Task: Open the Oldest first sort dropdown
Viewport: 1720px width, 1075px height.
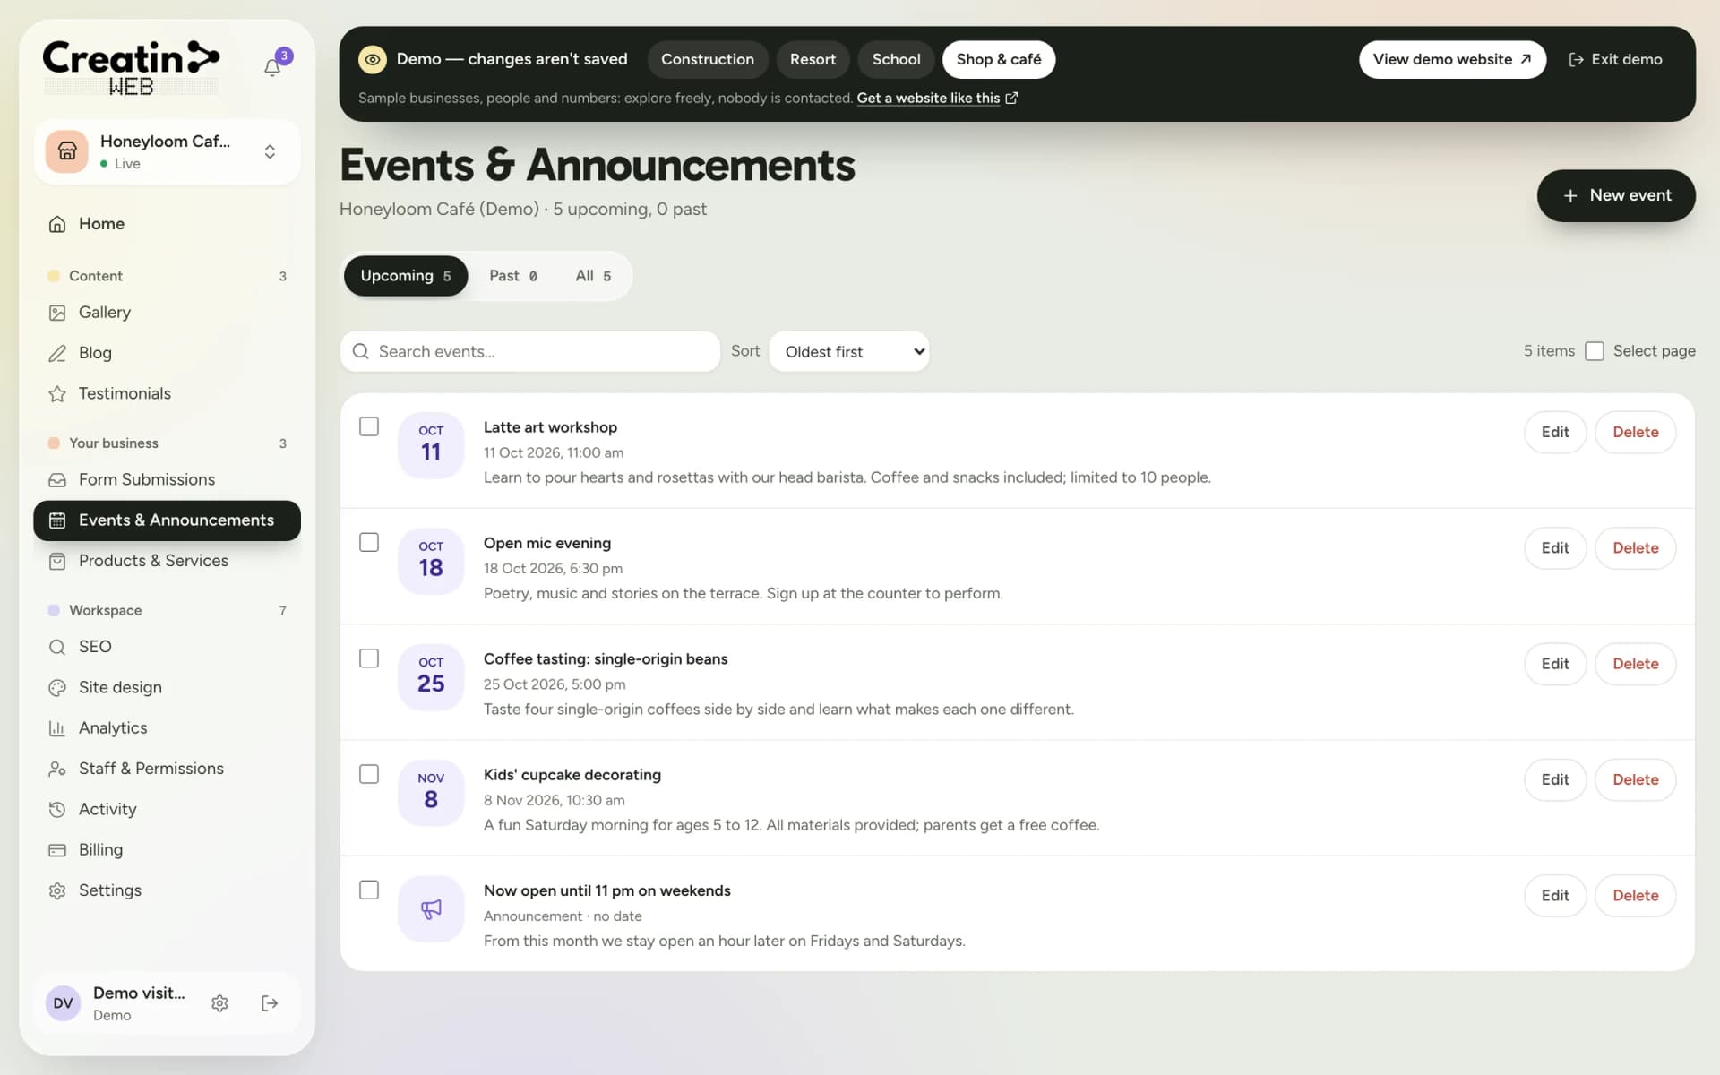Action: click(849, 352)
